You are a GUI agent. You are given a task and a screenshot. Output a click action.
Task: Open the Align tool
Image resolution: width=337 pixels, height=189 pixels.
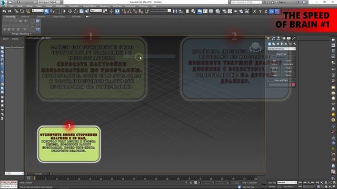(181, 11)
